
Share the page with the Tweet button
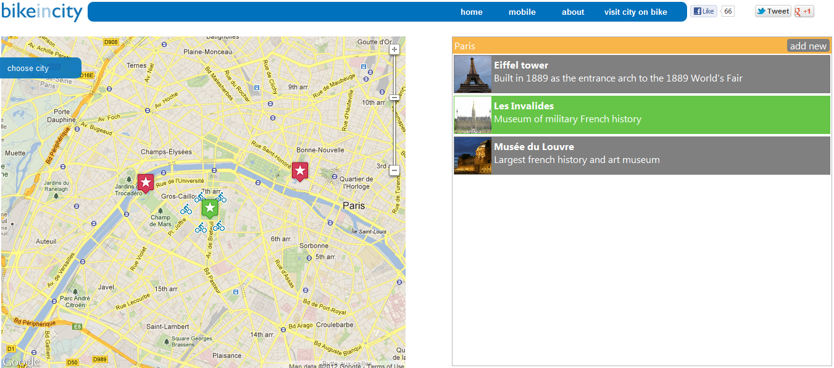[773, 11]
